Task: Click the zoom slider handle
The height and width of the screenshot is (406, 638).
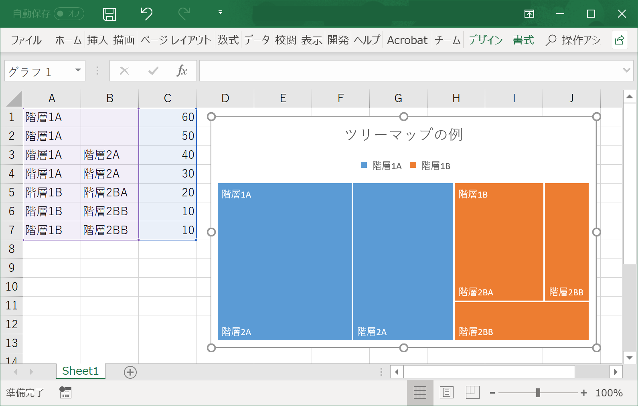Action: click(538, 393)
